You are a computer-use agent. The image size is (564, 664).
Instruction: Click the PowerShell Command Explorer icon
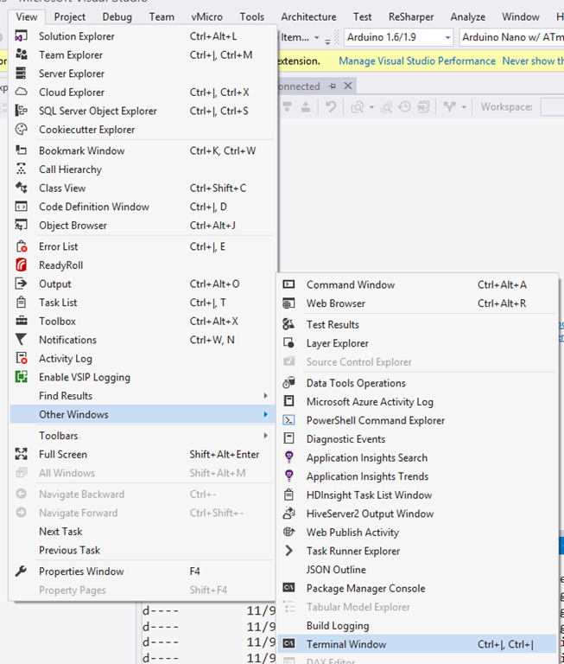click(289, 421)
